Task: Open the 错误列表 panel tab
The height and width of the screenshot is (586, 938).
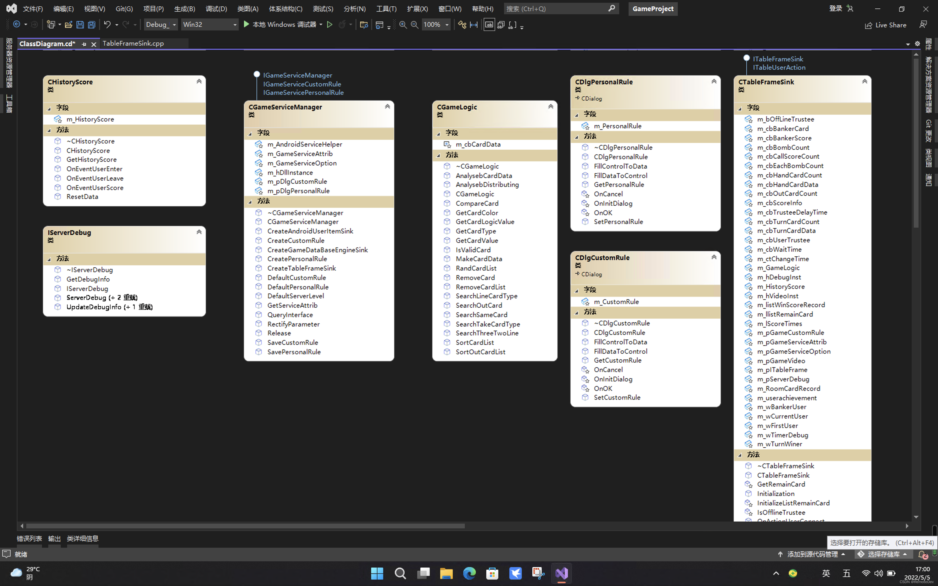Action: 29,538
